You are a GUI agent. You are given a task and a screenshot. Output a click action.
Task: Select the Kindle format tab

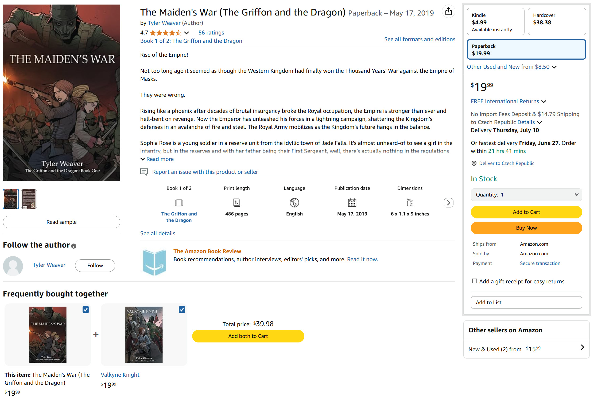[x=496, y=22]
